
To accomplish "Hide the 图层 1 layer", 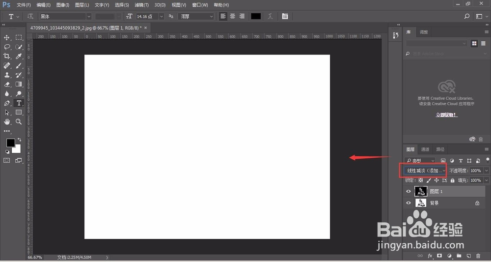I will coord(409,191).
